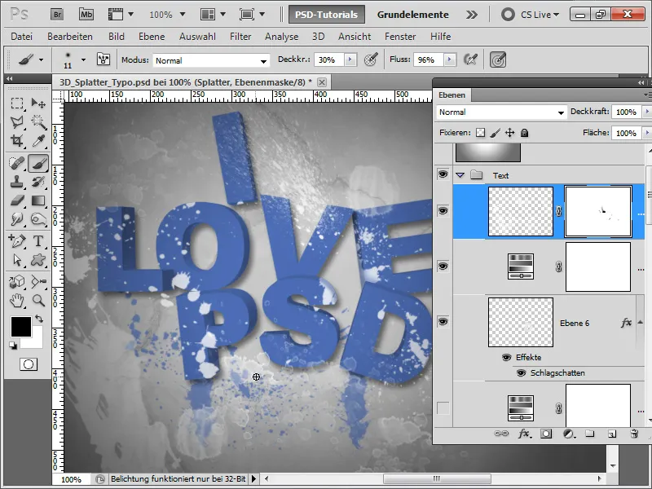Collapse the Text layer group
The height and width of the screenshot is (489, 652).
[x=460, y=175]
